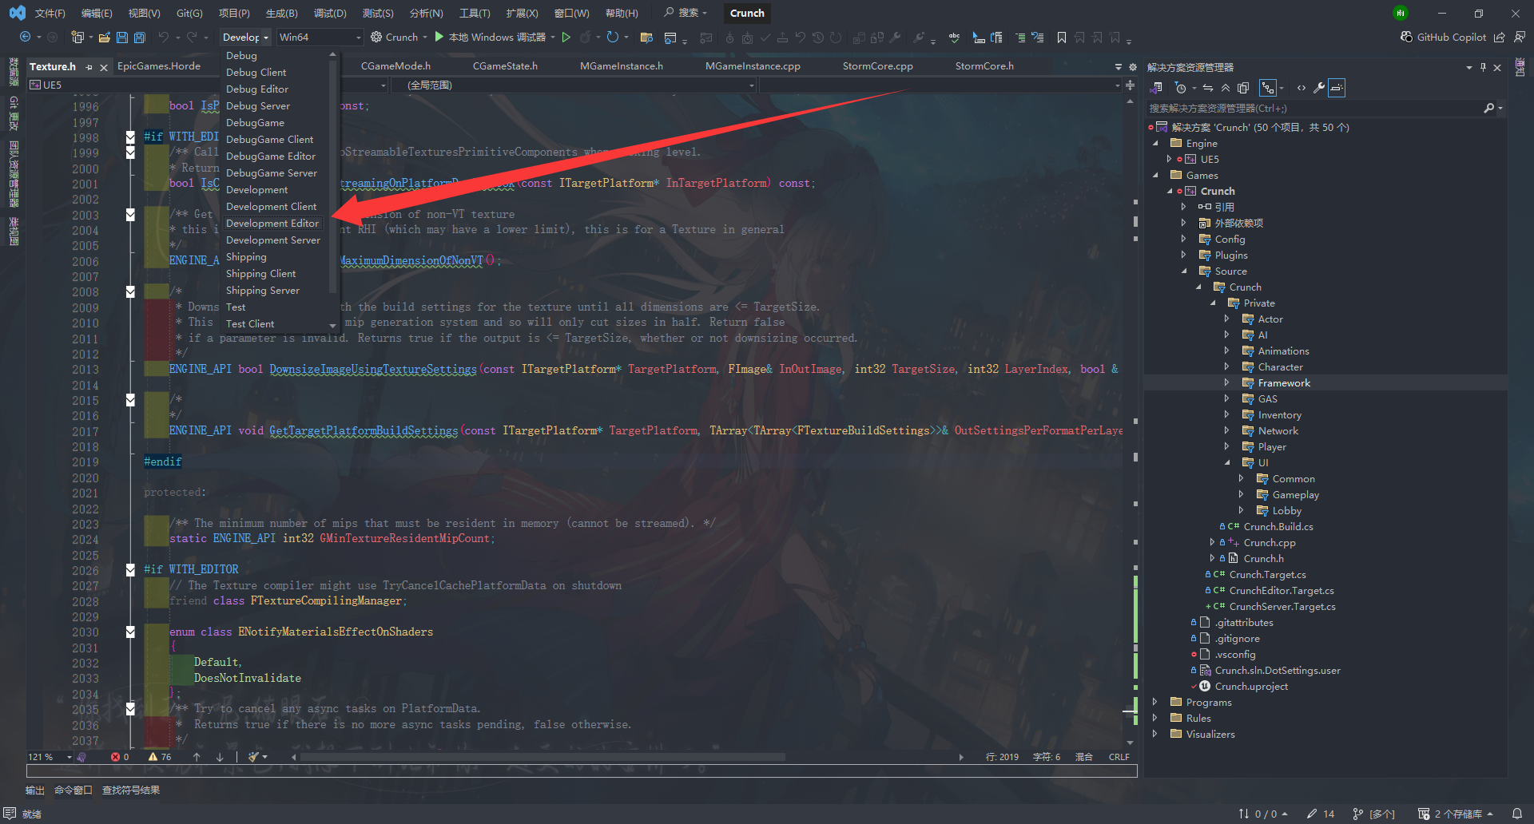This screenshot has width=1534, height=824.
Task: Open the 命令窗口 command window tab
Action: pos(74,790)
